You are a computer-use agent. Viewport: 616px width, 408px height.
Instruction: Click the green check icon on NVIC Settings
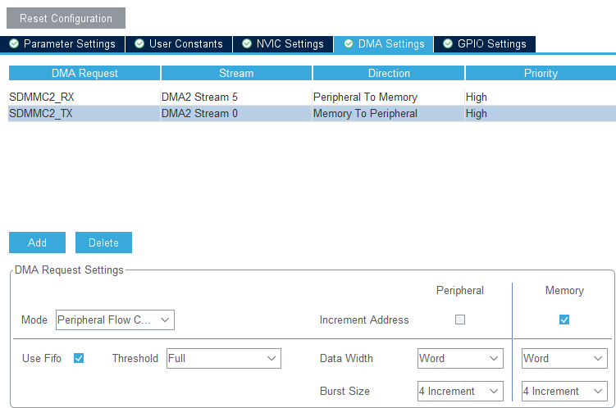(x=247, y=43)
